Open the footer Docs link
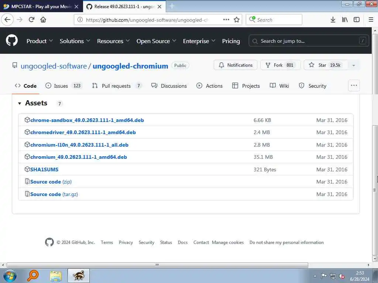The height and width of the screenshot is (283, 378). (183, 242)
